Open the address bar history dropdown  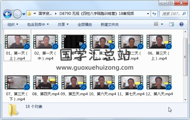[148, 13]
